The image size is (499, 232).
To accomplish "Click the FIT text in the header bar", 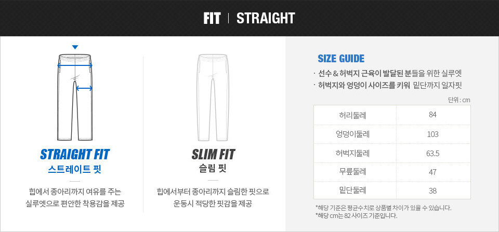I will pyautogui.click(x=212, y=19).
